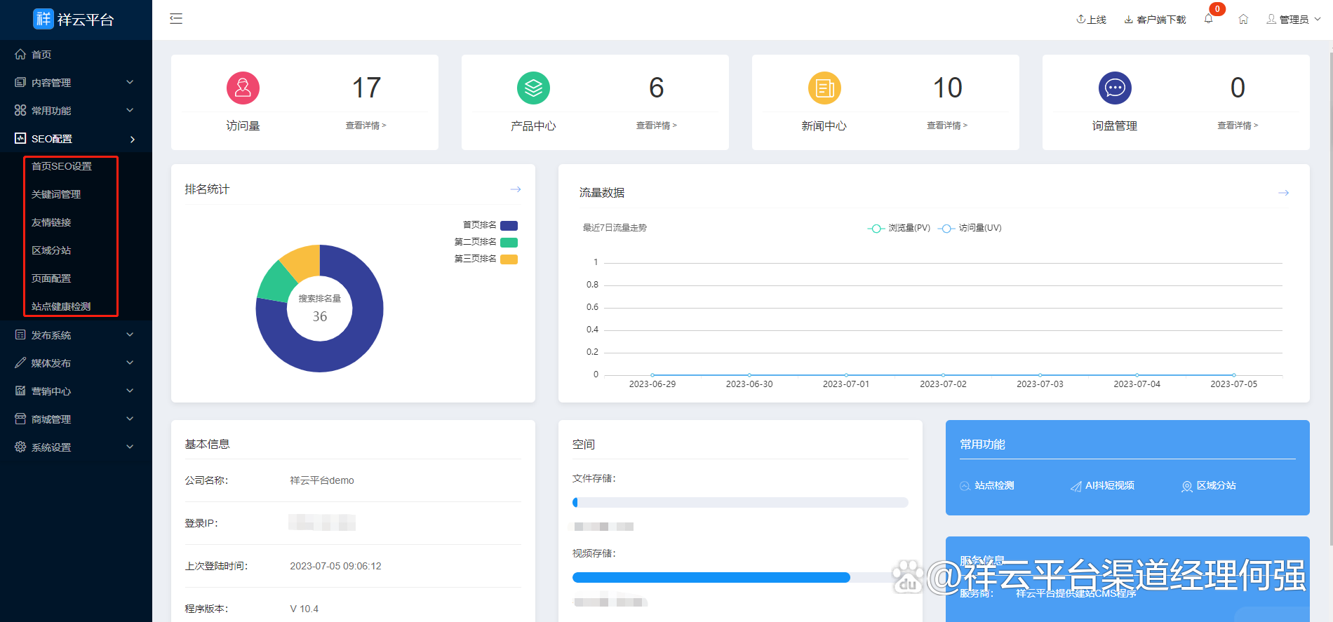Viewport: 1333px width, 622px height.
Task: Open 站点健康检测 submenu item
Action: pyautogui.click(x=61, y=306)
